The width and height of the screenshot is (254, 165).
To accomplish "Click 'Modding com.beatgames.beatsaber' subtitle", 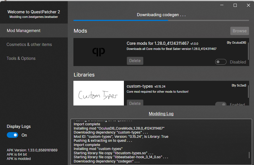I will click(34, 17).
